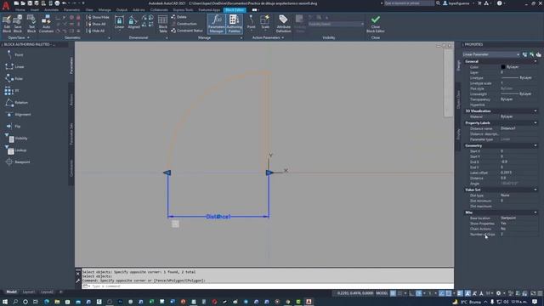Select the Polar parameter in authoring palette

14,78
